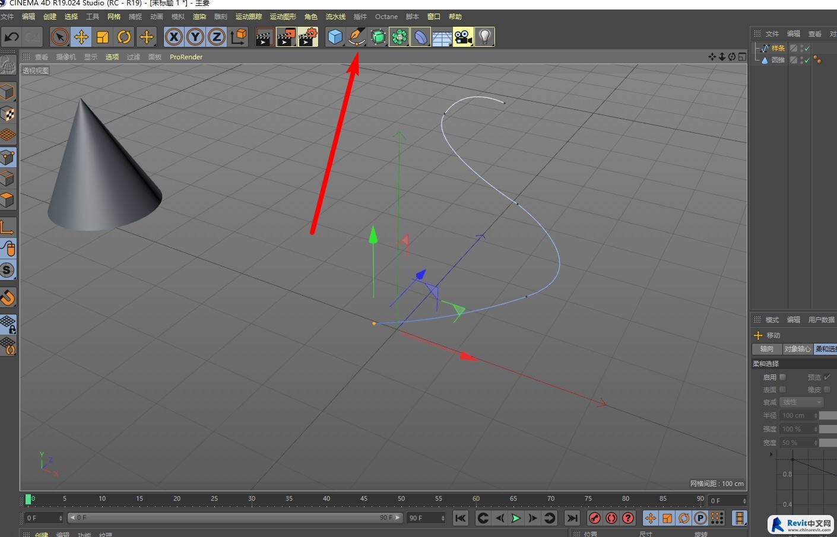
Task: Open the 衰减 dropdown
Action: click(802, 402)
